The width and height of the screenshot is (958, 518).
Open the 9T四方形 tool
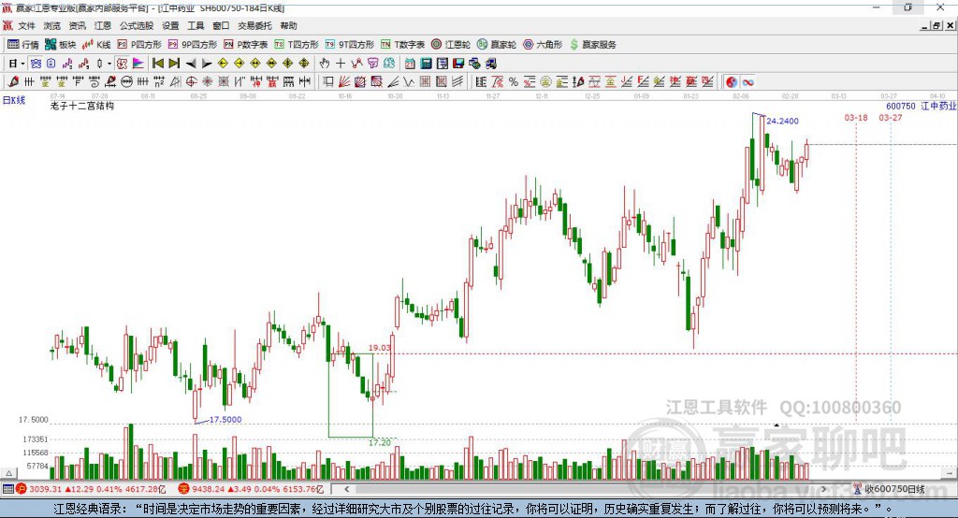(350, 45)
